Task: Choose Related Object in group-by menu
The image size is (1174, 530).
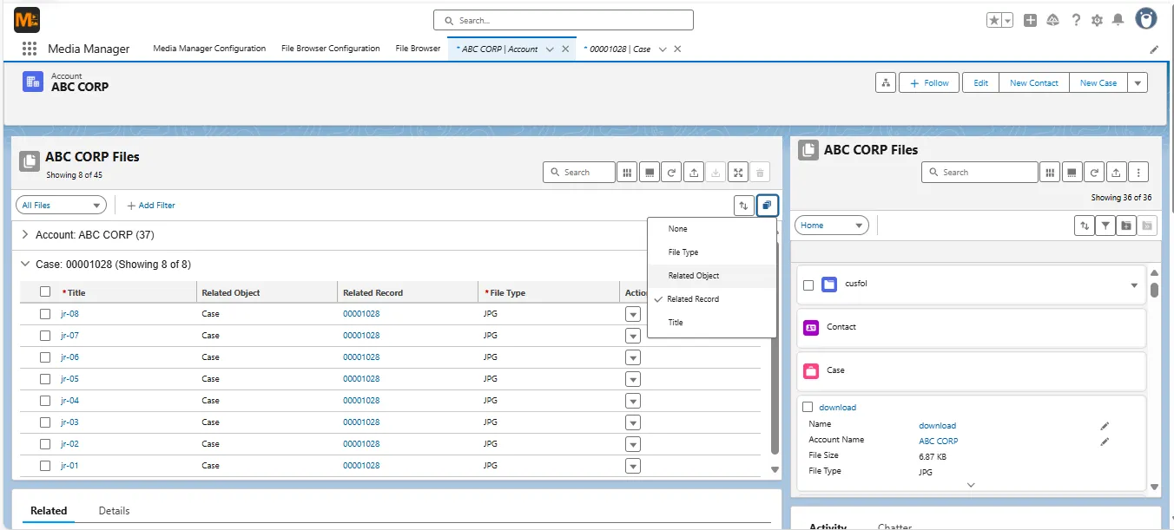Action: pyautogui.click(x=711, y=276)
